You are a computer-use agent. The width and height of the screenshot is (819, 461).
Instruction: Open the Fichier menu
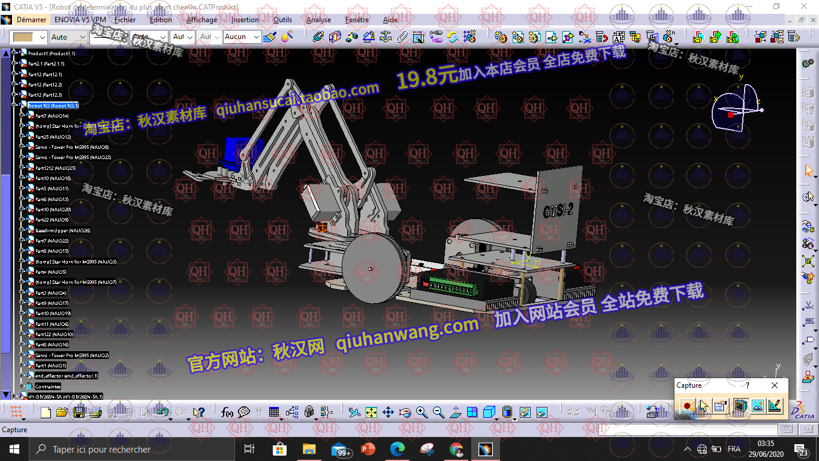pos(125,19)
